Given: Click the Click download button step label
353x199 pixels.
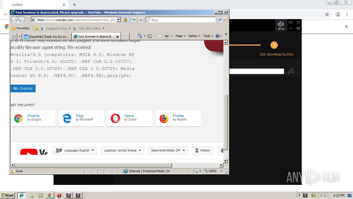Looking at the screenshot, I should pyautogui.click(x=276, y=54).
